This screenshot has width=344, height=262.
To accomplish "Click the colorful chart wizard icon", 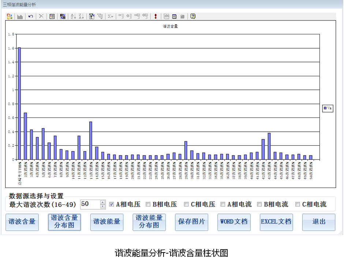I will [10, 16].
